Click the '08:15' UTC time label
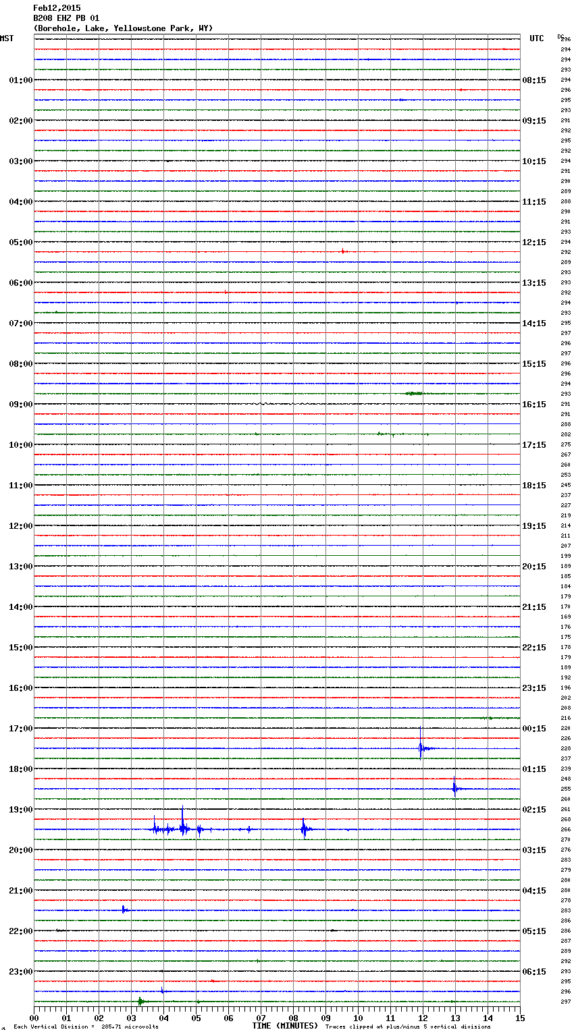 pyautogui.click(x=534, y=80)
